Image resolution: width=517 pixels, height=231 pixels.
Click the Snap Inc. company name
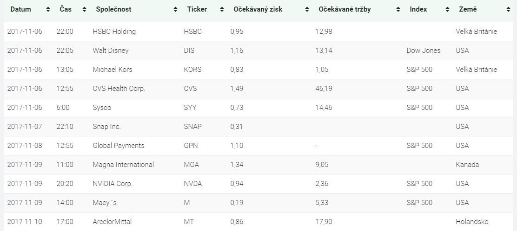107,127
